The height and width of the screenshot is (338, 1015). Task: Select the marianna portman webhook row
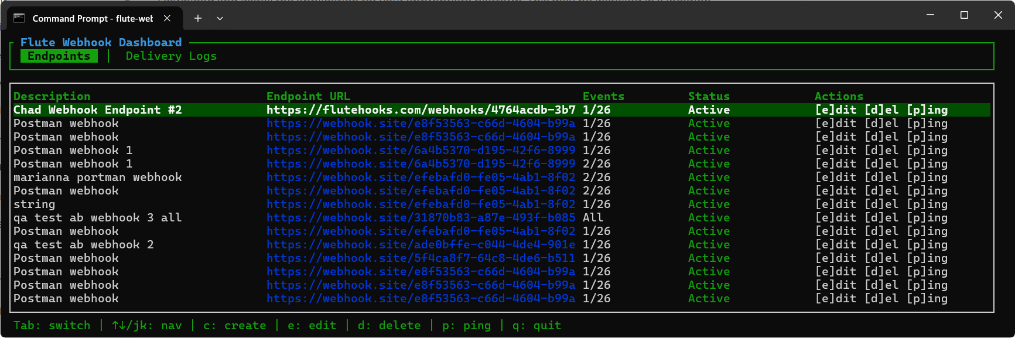(x=502, y=177)
